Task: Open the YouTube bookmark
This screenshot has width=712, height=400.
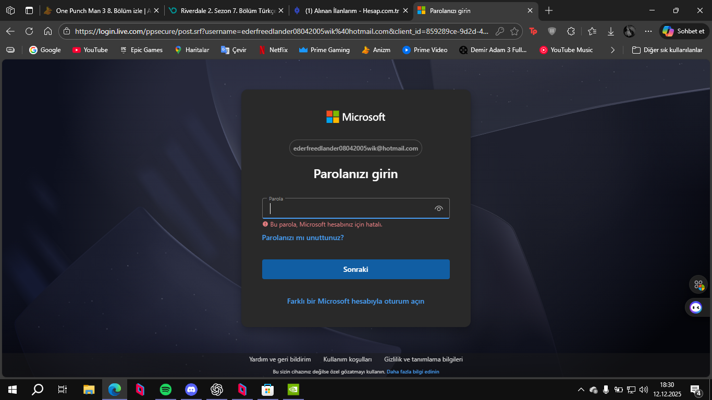Action: tap(90, 50)
